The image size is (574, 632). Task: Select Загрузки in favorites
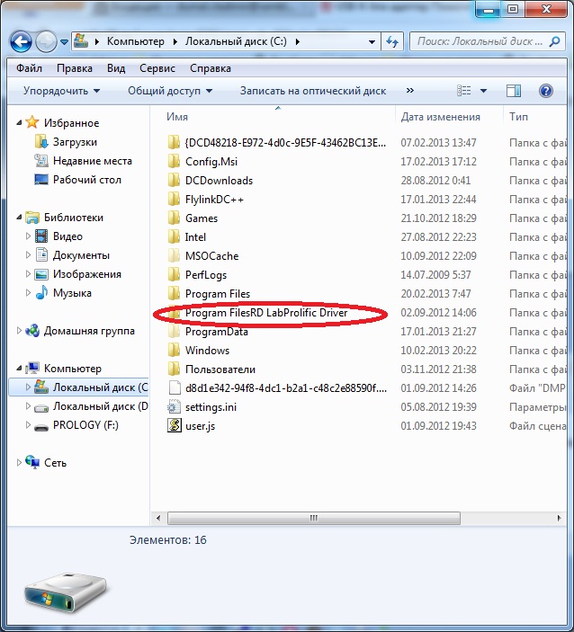[x=75, y=142]
